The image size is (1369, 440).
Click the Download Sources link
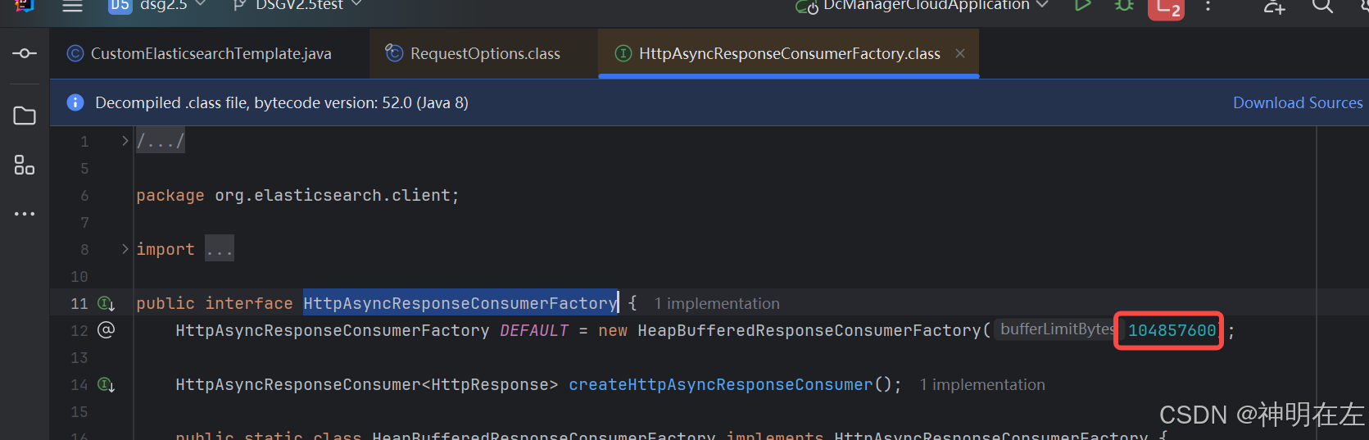pos(1298,102)
